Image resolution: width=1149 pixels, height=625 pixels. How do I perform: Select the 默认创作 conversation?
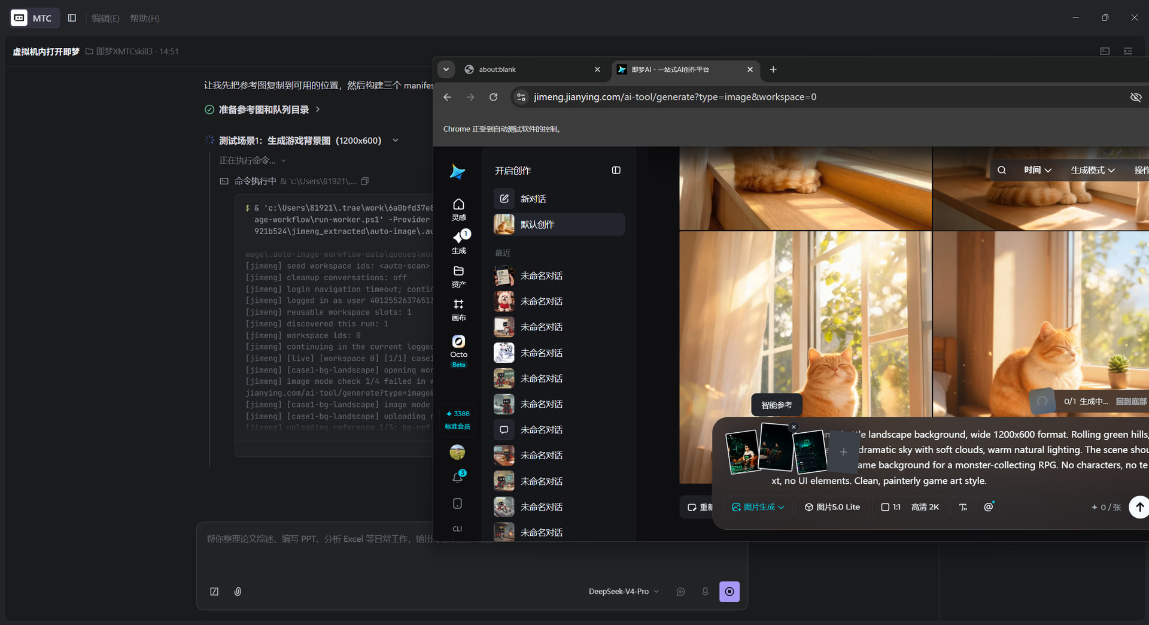pyautogui.click(x=559, y=224)
